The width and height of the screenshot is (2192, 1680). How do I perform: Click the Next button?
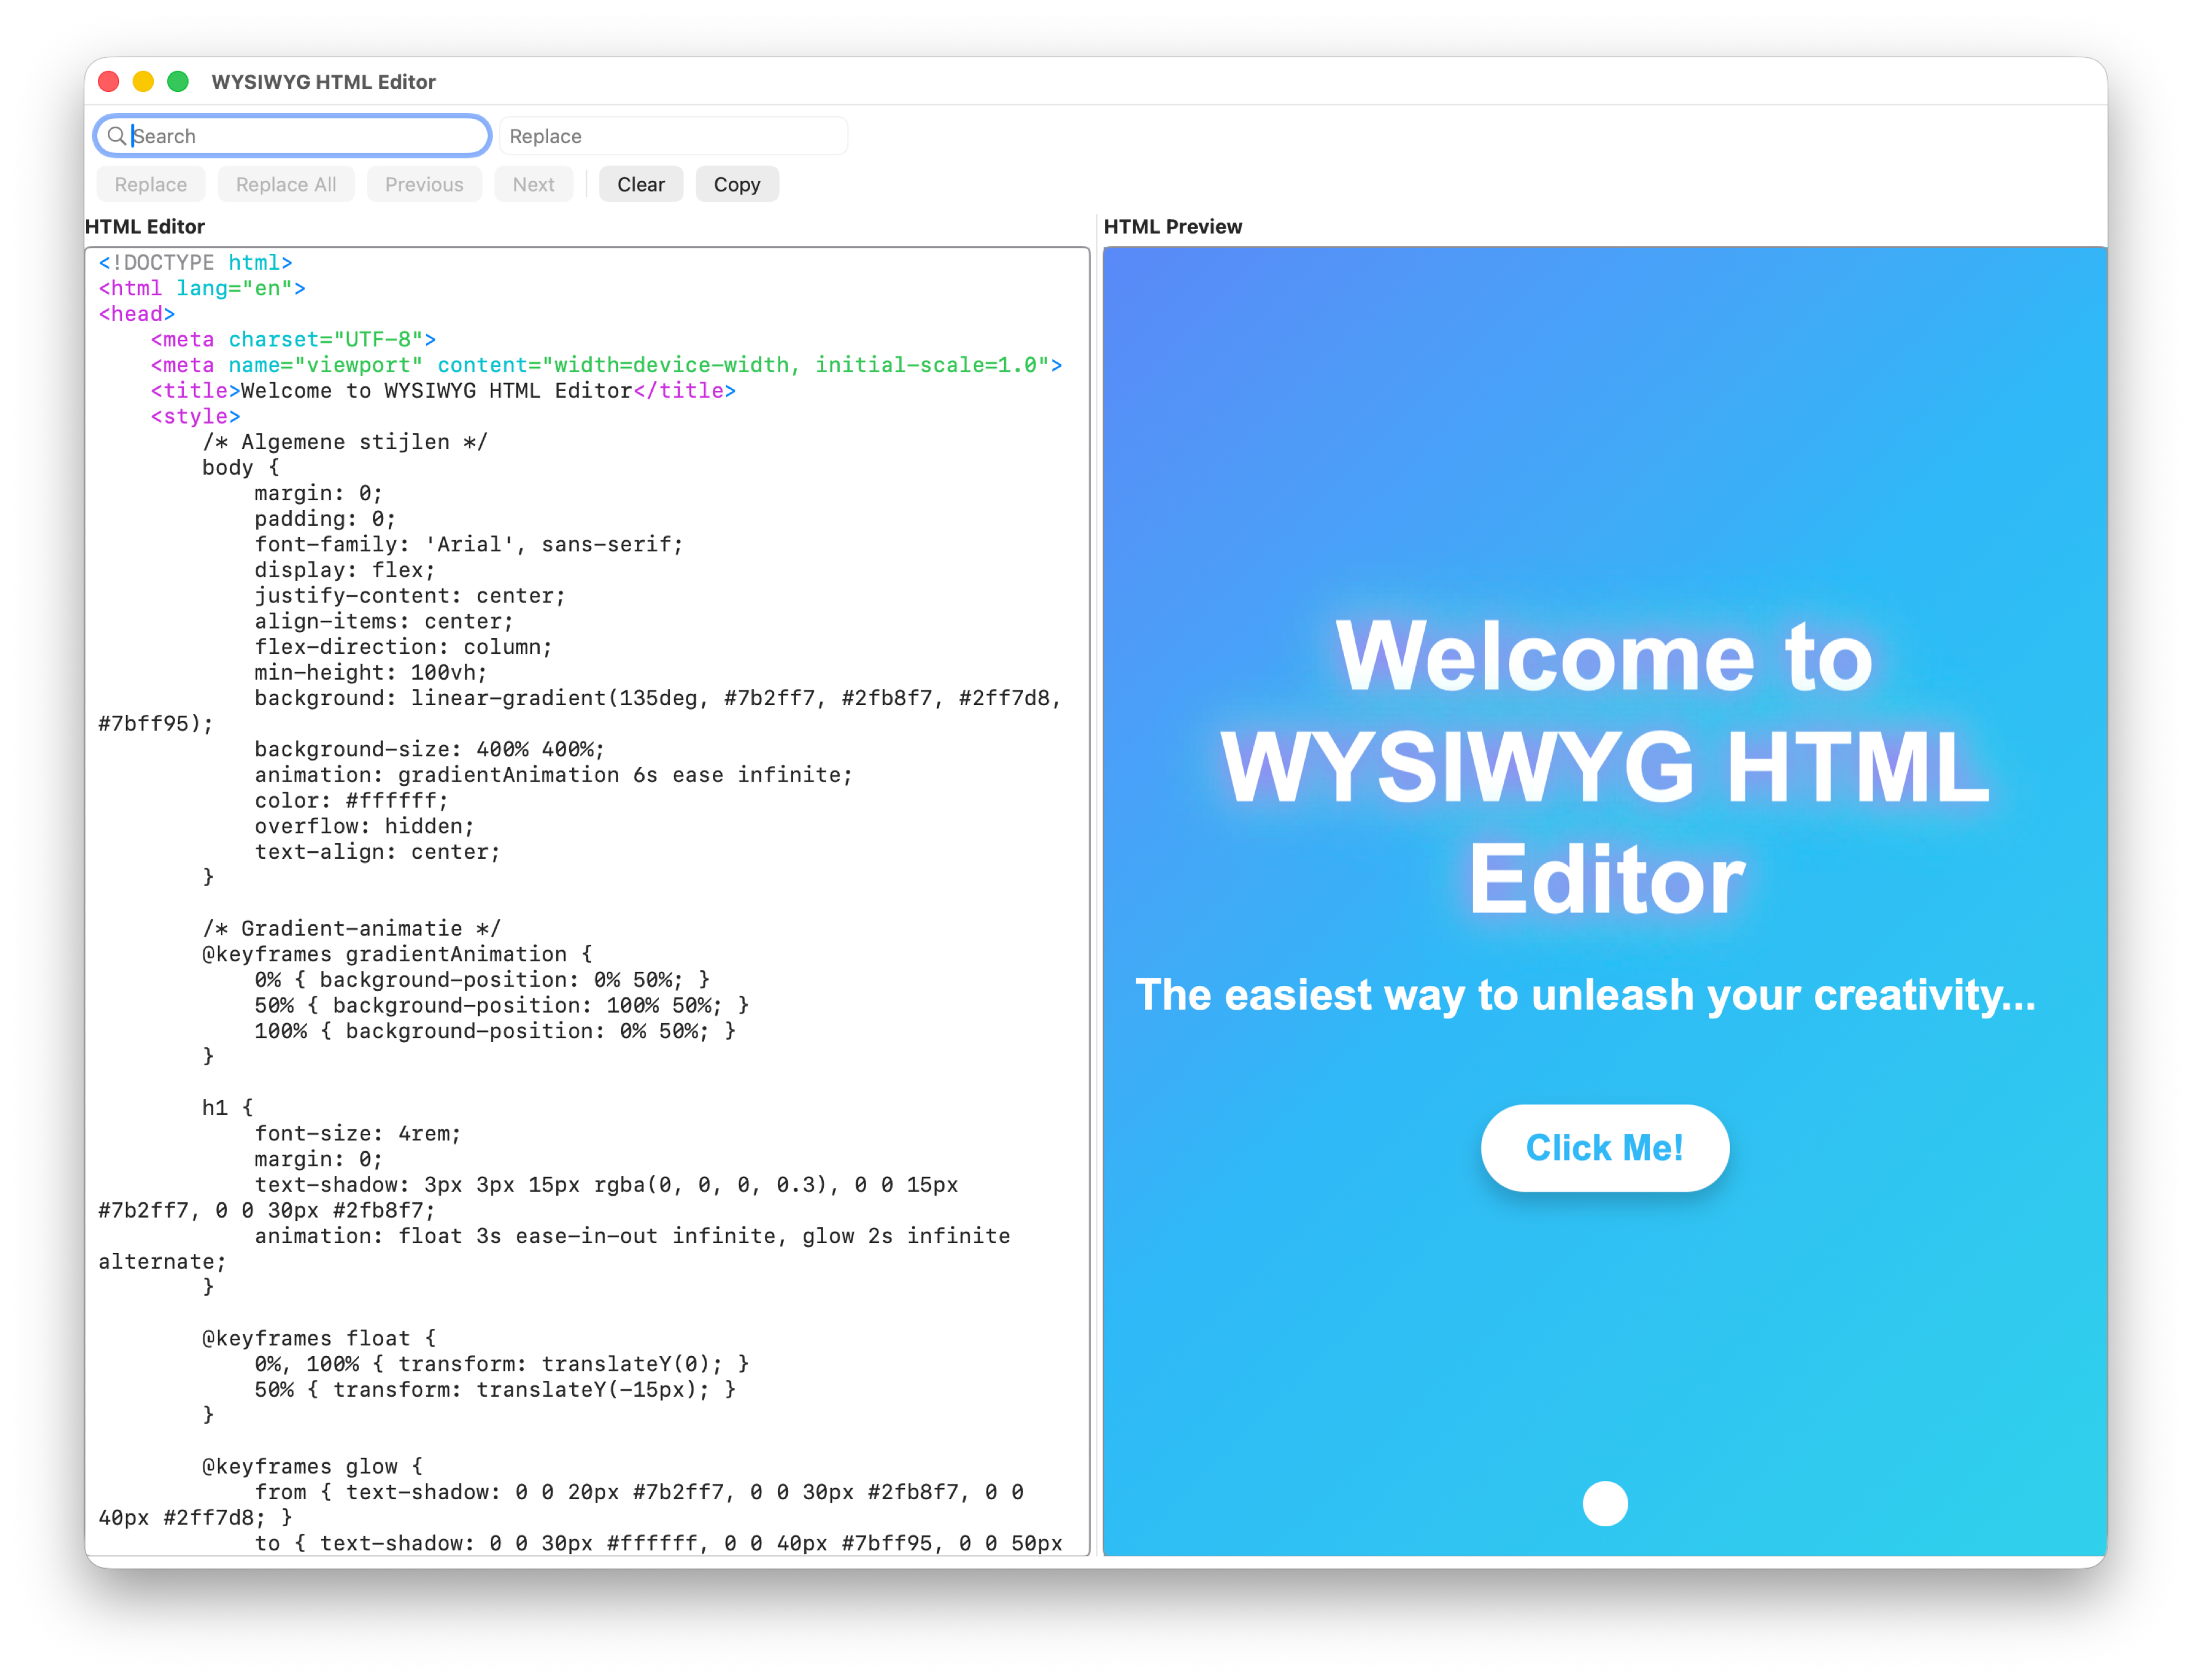click(x=533, y=184)
